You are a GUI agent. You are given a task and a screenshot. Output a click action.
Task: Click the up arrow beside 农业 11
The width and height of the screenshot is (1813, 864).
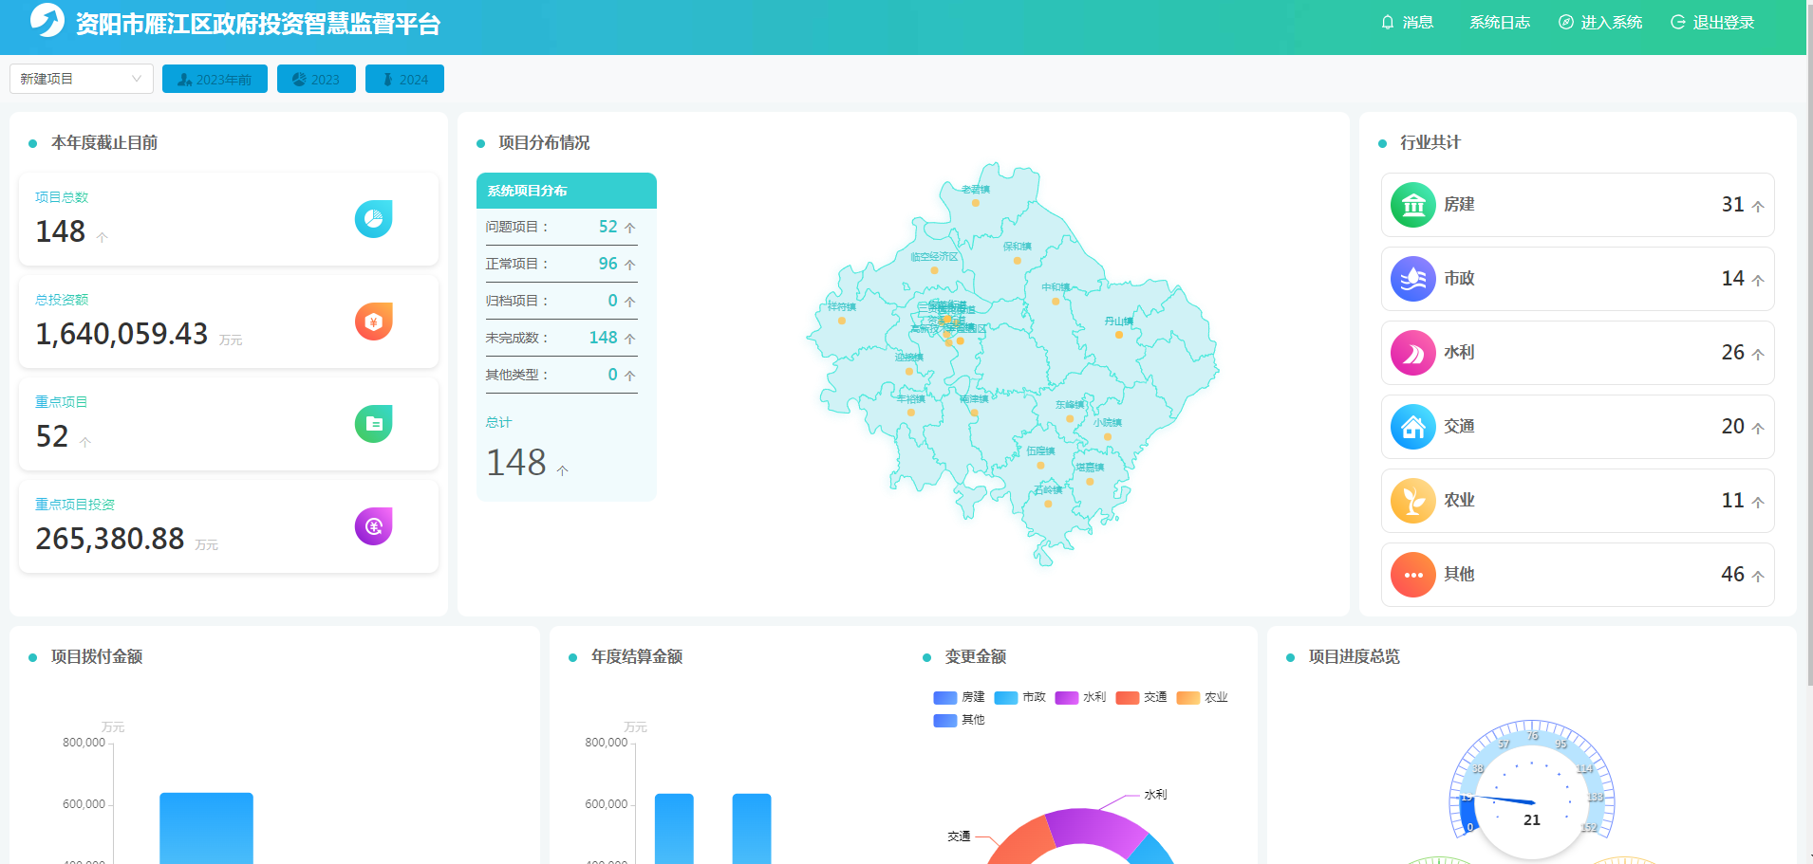(1758, 503)
